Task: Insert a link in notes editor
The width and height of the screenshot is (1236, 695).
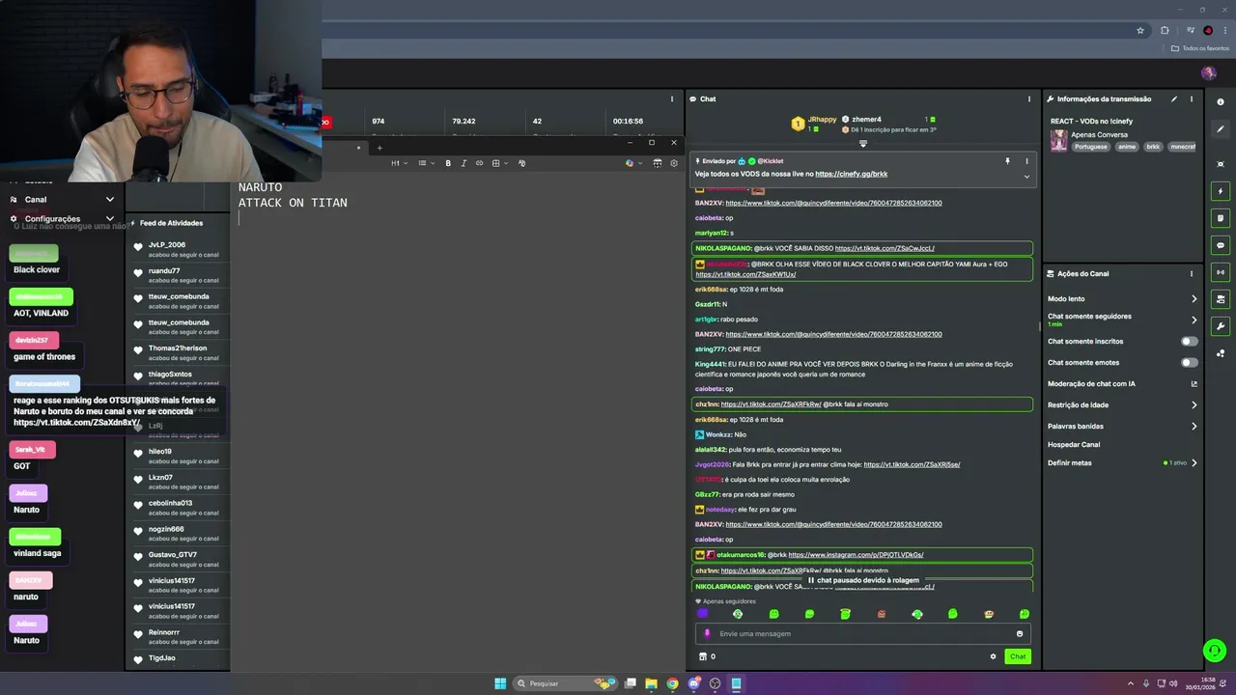Action: tap(479, 163)
